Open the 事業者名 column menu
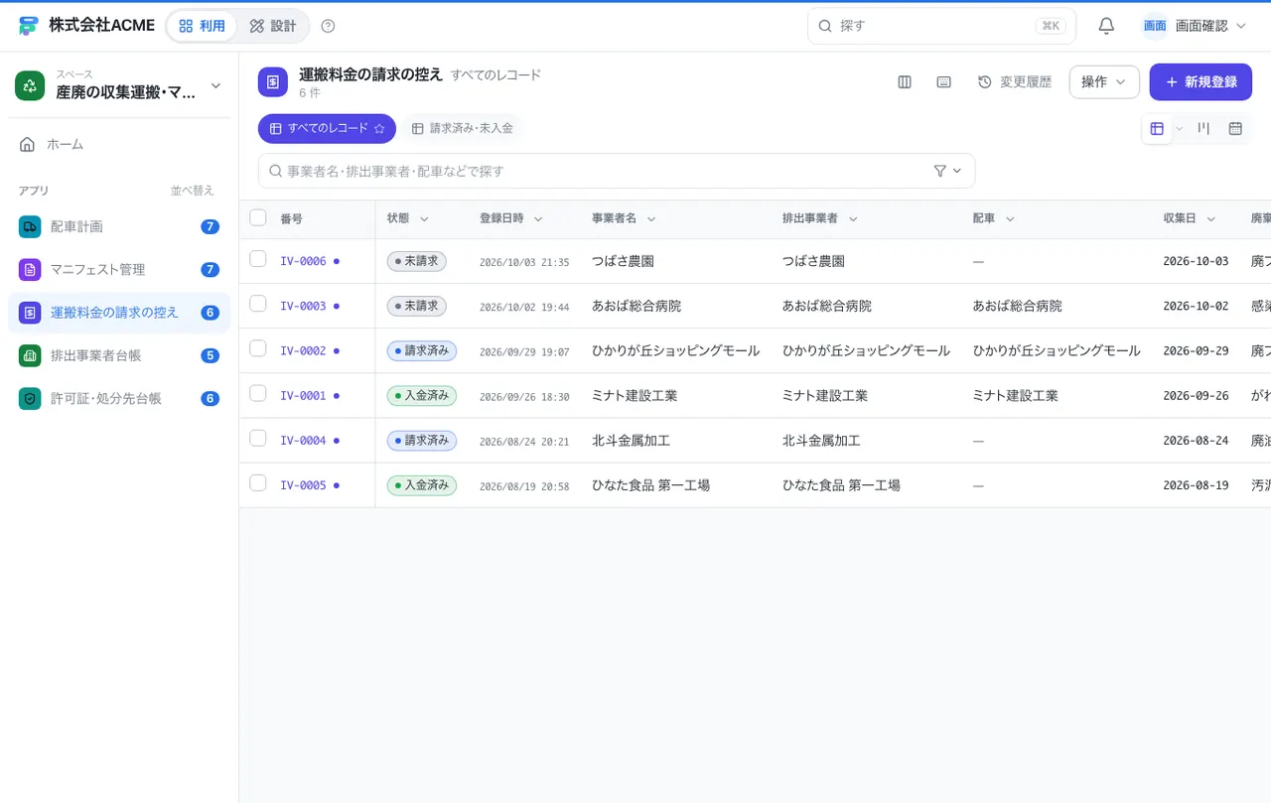 pyautogui.click(x=651, y=218)
